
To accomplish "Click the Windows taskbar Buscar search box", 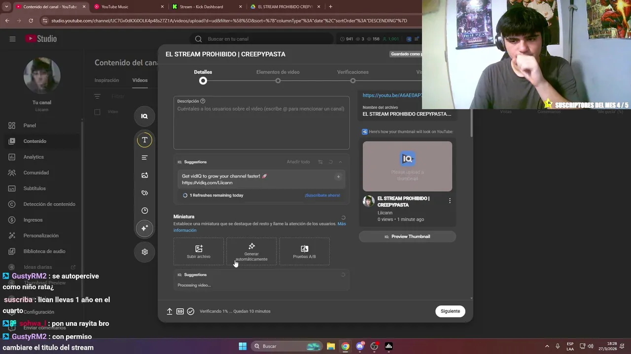I will 287,346.
